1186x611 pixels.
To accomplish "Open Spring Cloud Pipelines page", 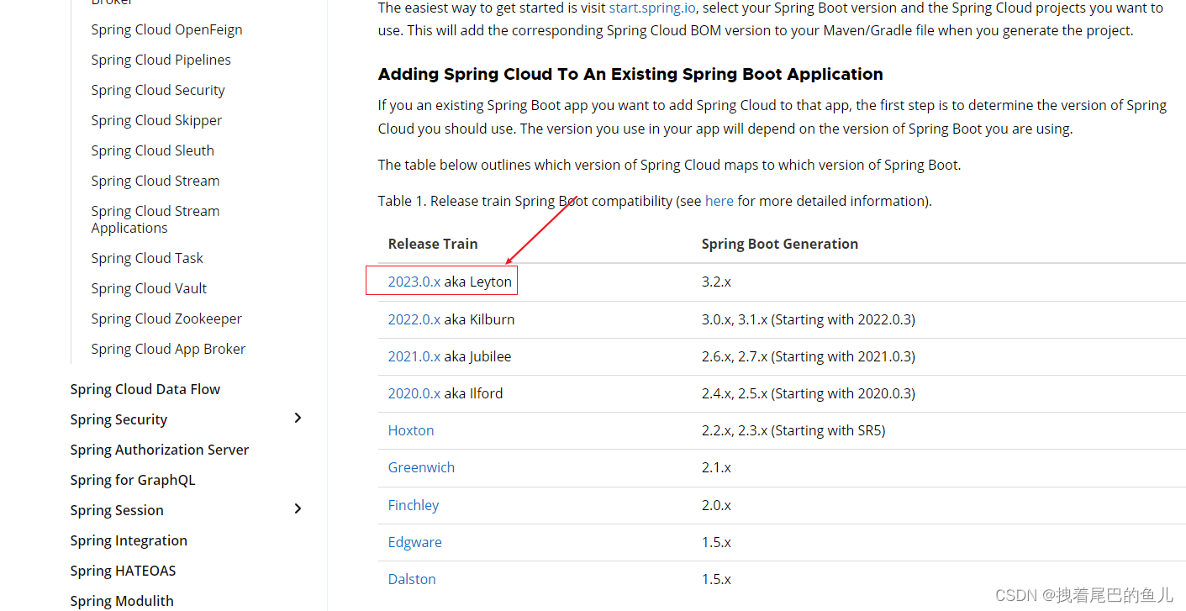I will point(161,59).
